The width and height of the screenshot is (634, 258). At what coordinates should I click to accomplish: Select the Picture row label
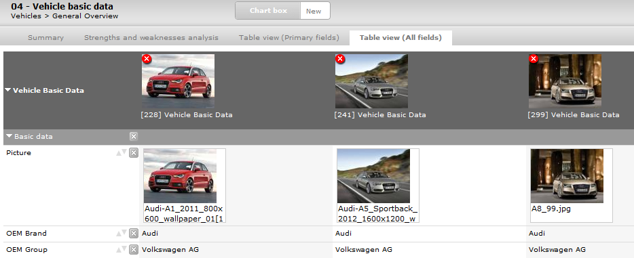tap(18, 153)
